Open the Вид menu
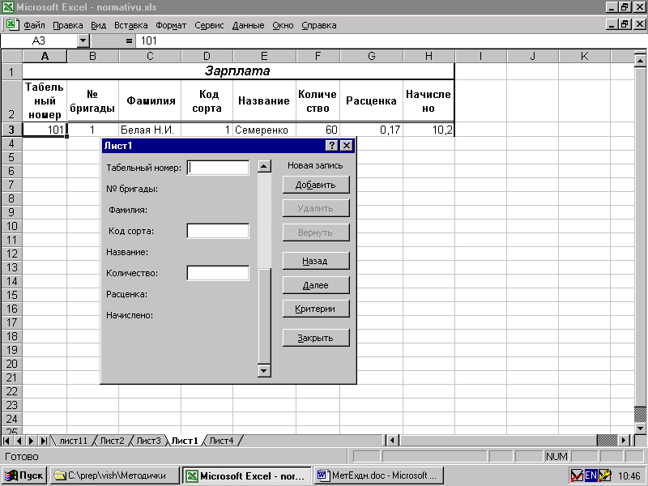This screenshot has height=486, width=648. tap(98, 25)
